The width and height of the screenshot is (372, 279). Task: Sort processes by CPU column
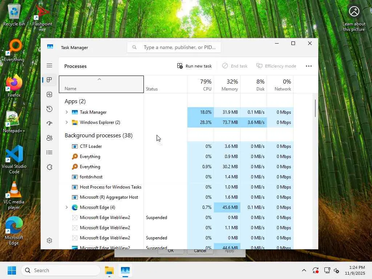pyautogui.click(x=201, y=84)
